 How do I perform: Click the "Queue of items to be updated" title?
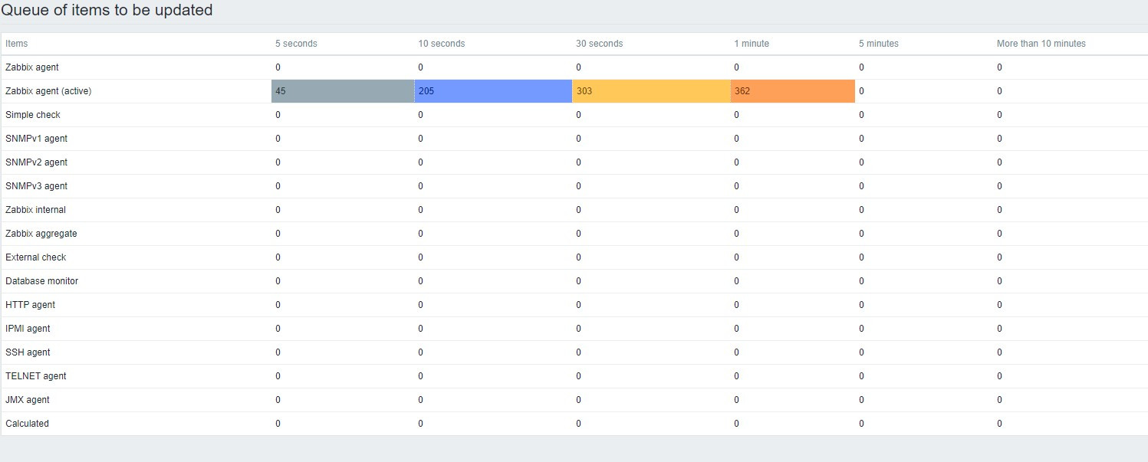pos(107,11)
